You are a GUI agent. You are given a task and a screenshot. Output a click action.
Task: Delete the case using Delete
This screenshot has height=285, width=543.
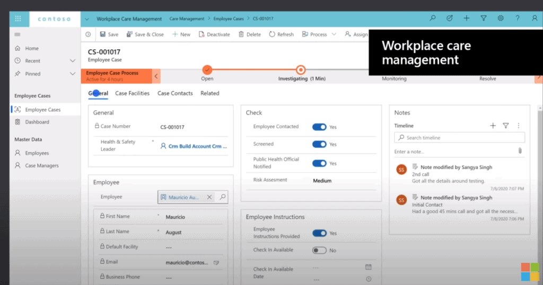(x=250, y=34)
